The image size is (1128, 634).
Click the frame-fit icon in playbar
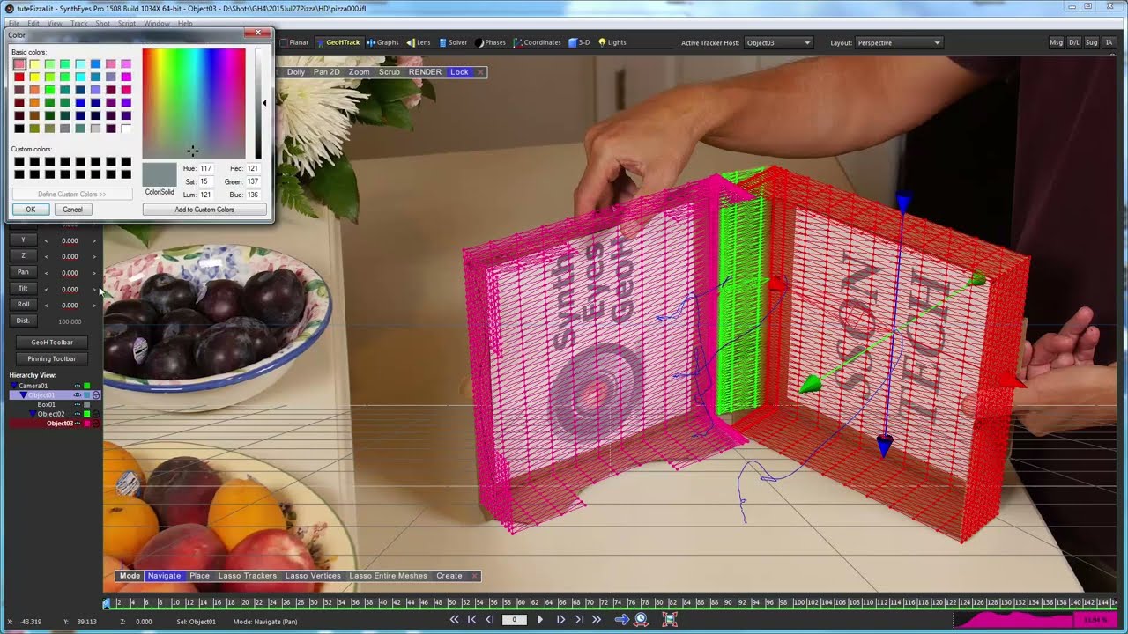click(x=670, y=620)
